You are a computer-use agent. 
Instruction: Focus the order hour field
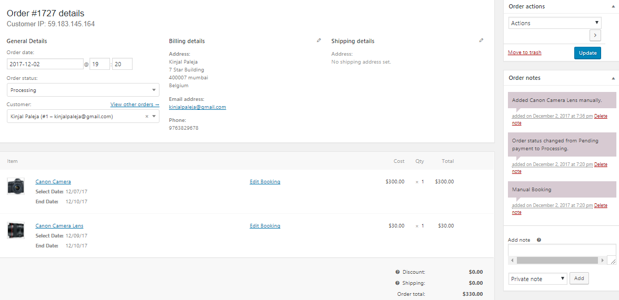point(99,64)
